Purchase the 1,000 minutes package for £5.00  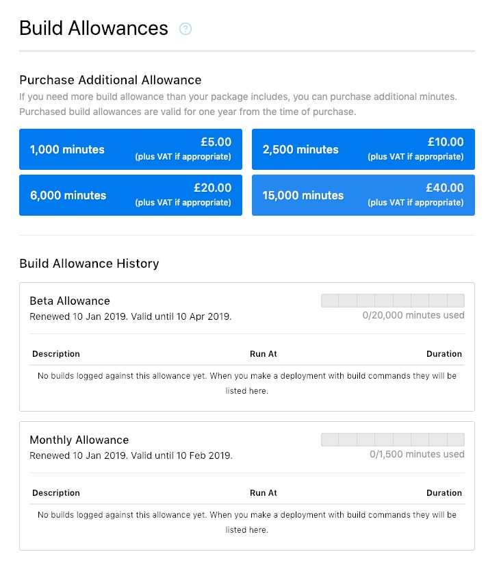coord(131,149)
